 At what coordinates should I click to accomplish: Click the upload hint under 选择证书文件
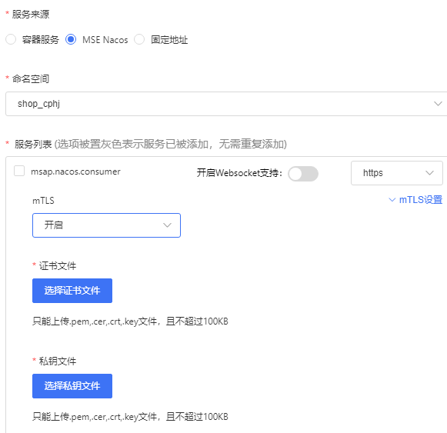pyautogui.click(x=130, y=321)
